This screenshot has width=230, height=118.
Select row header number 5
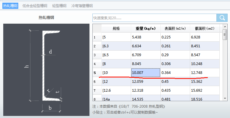tap(97, 72)
